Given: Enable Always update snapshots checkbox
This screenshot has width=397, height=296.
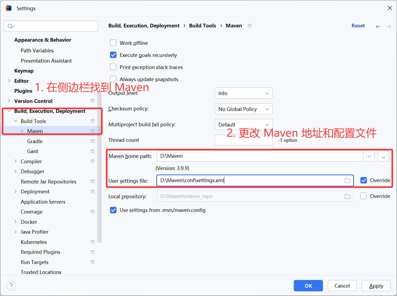Looking at the screenshot, I should [x=113, y=79].
